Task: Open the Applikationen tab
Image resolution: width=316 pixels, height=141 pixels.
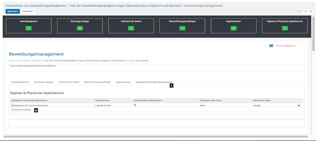Action: [123, 82]
